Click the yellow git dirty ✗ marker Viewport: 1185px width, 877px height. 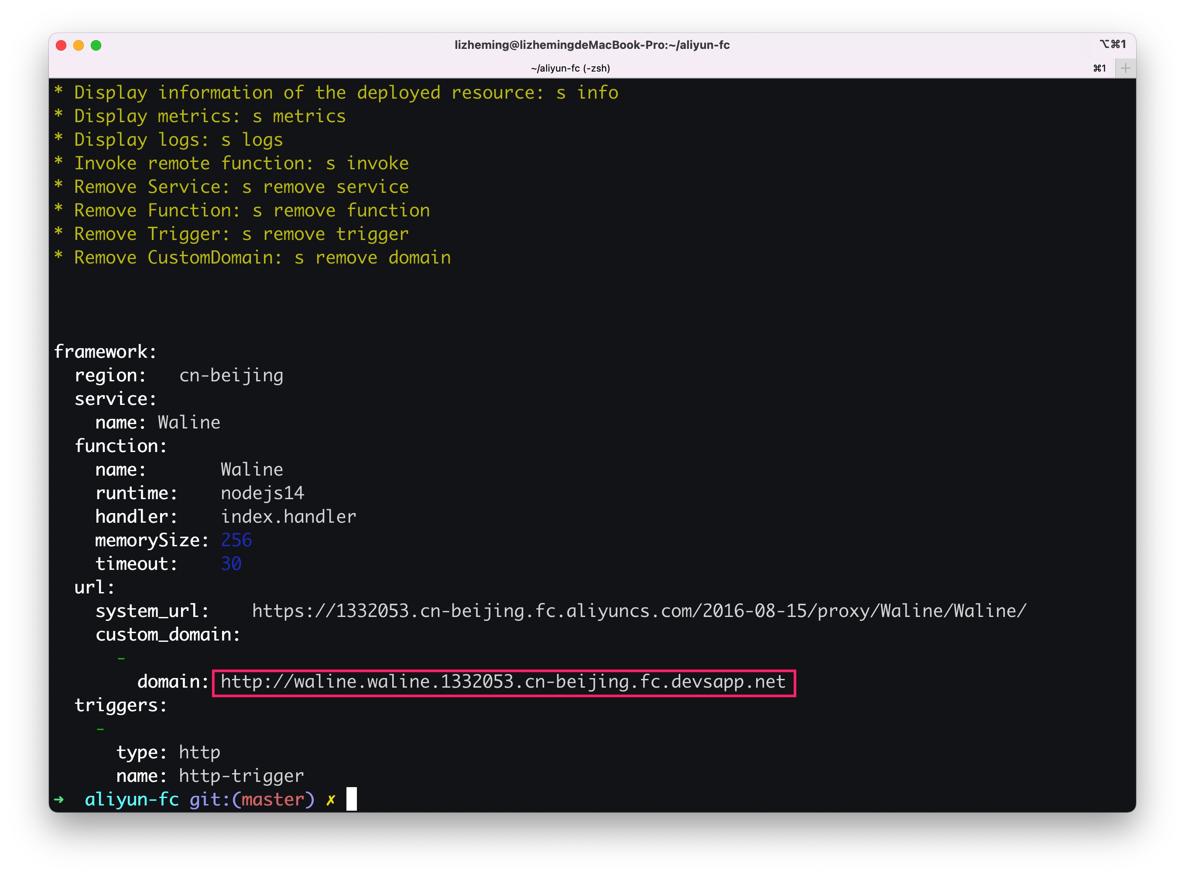pyautogui.click(x=330, y=799)
